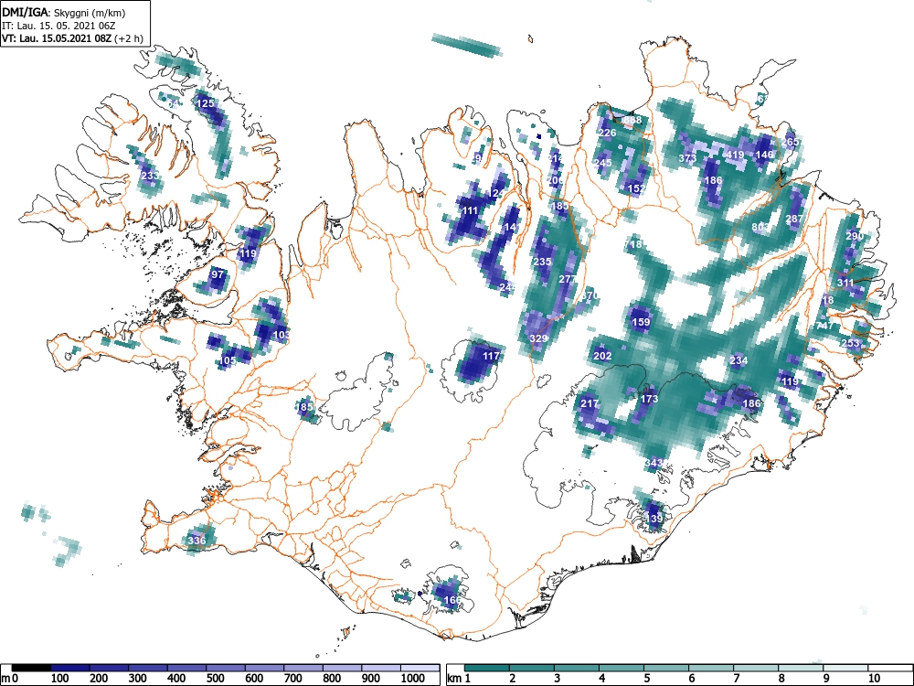Image resolution: width=914 pixels, height=686 pixels.
Task: Select the teal swatch between km 5 and 6
Action: [x=666, y=668]
